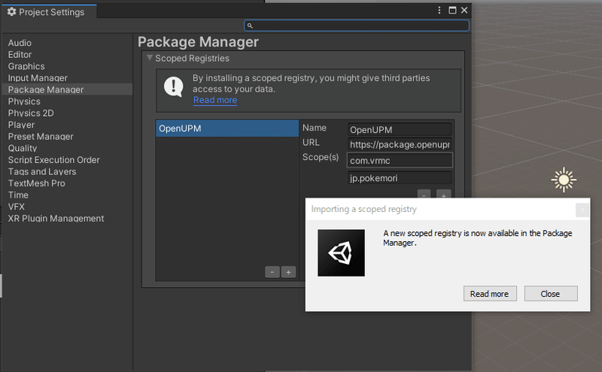Viewport: 602px width, 372px height.
Task: Click Read more in the dialog
Action: point(490,293)
